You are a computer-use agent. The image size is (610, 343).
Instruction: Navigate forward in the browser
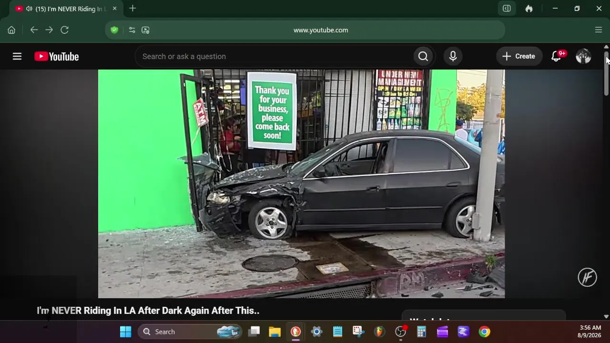point(49,30)
